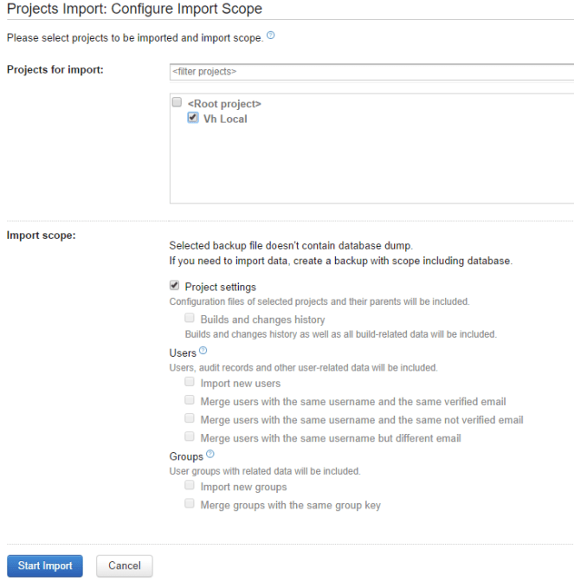Image resolution: width=574 pixels, height=582 pixels.
Task: Toggle the Root project checkbox
Action: 177,103
